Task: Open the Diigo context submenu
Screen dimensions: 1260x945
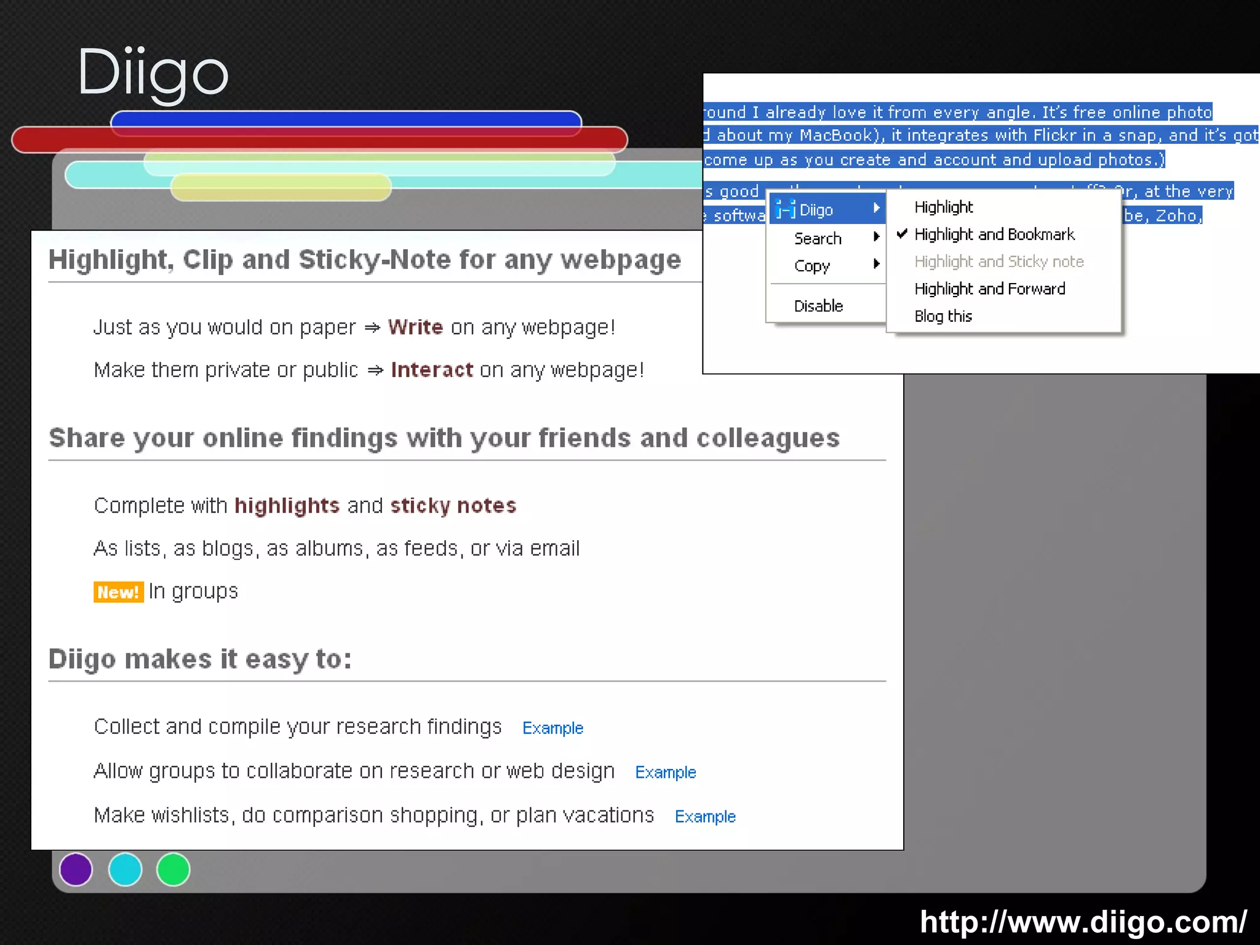Action: click(x=827, y=209)
